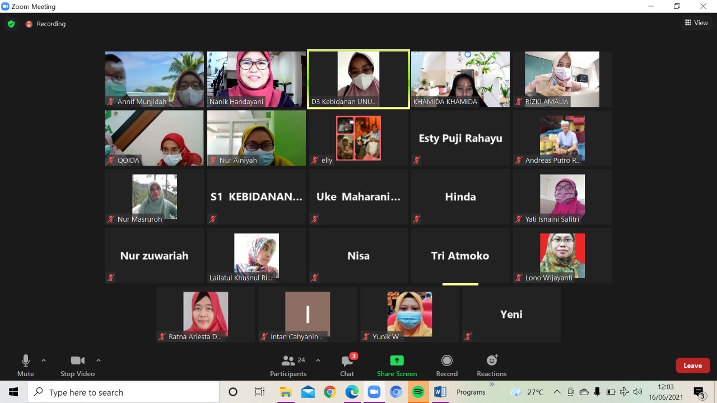This screenshot has width=717, height=403.
Task: Expand video options arrow beside Stop Video
Action: [99, 360]
